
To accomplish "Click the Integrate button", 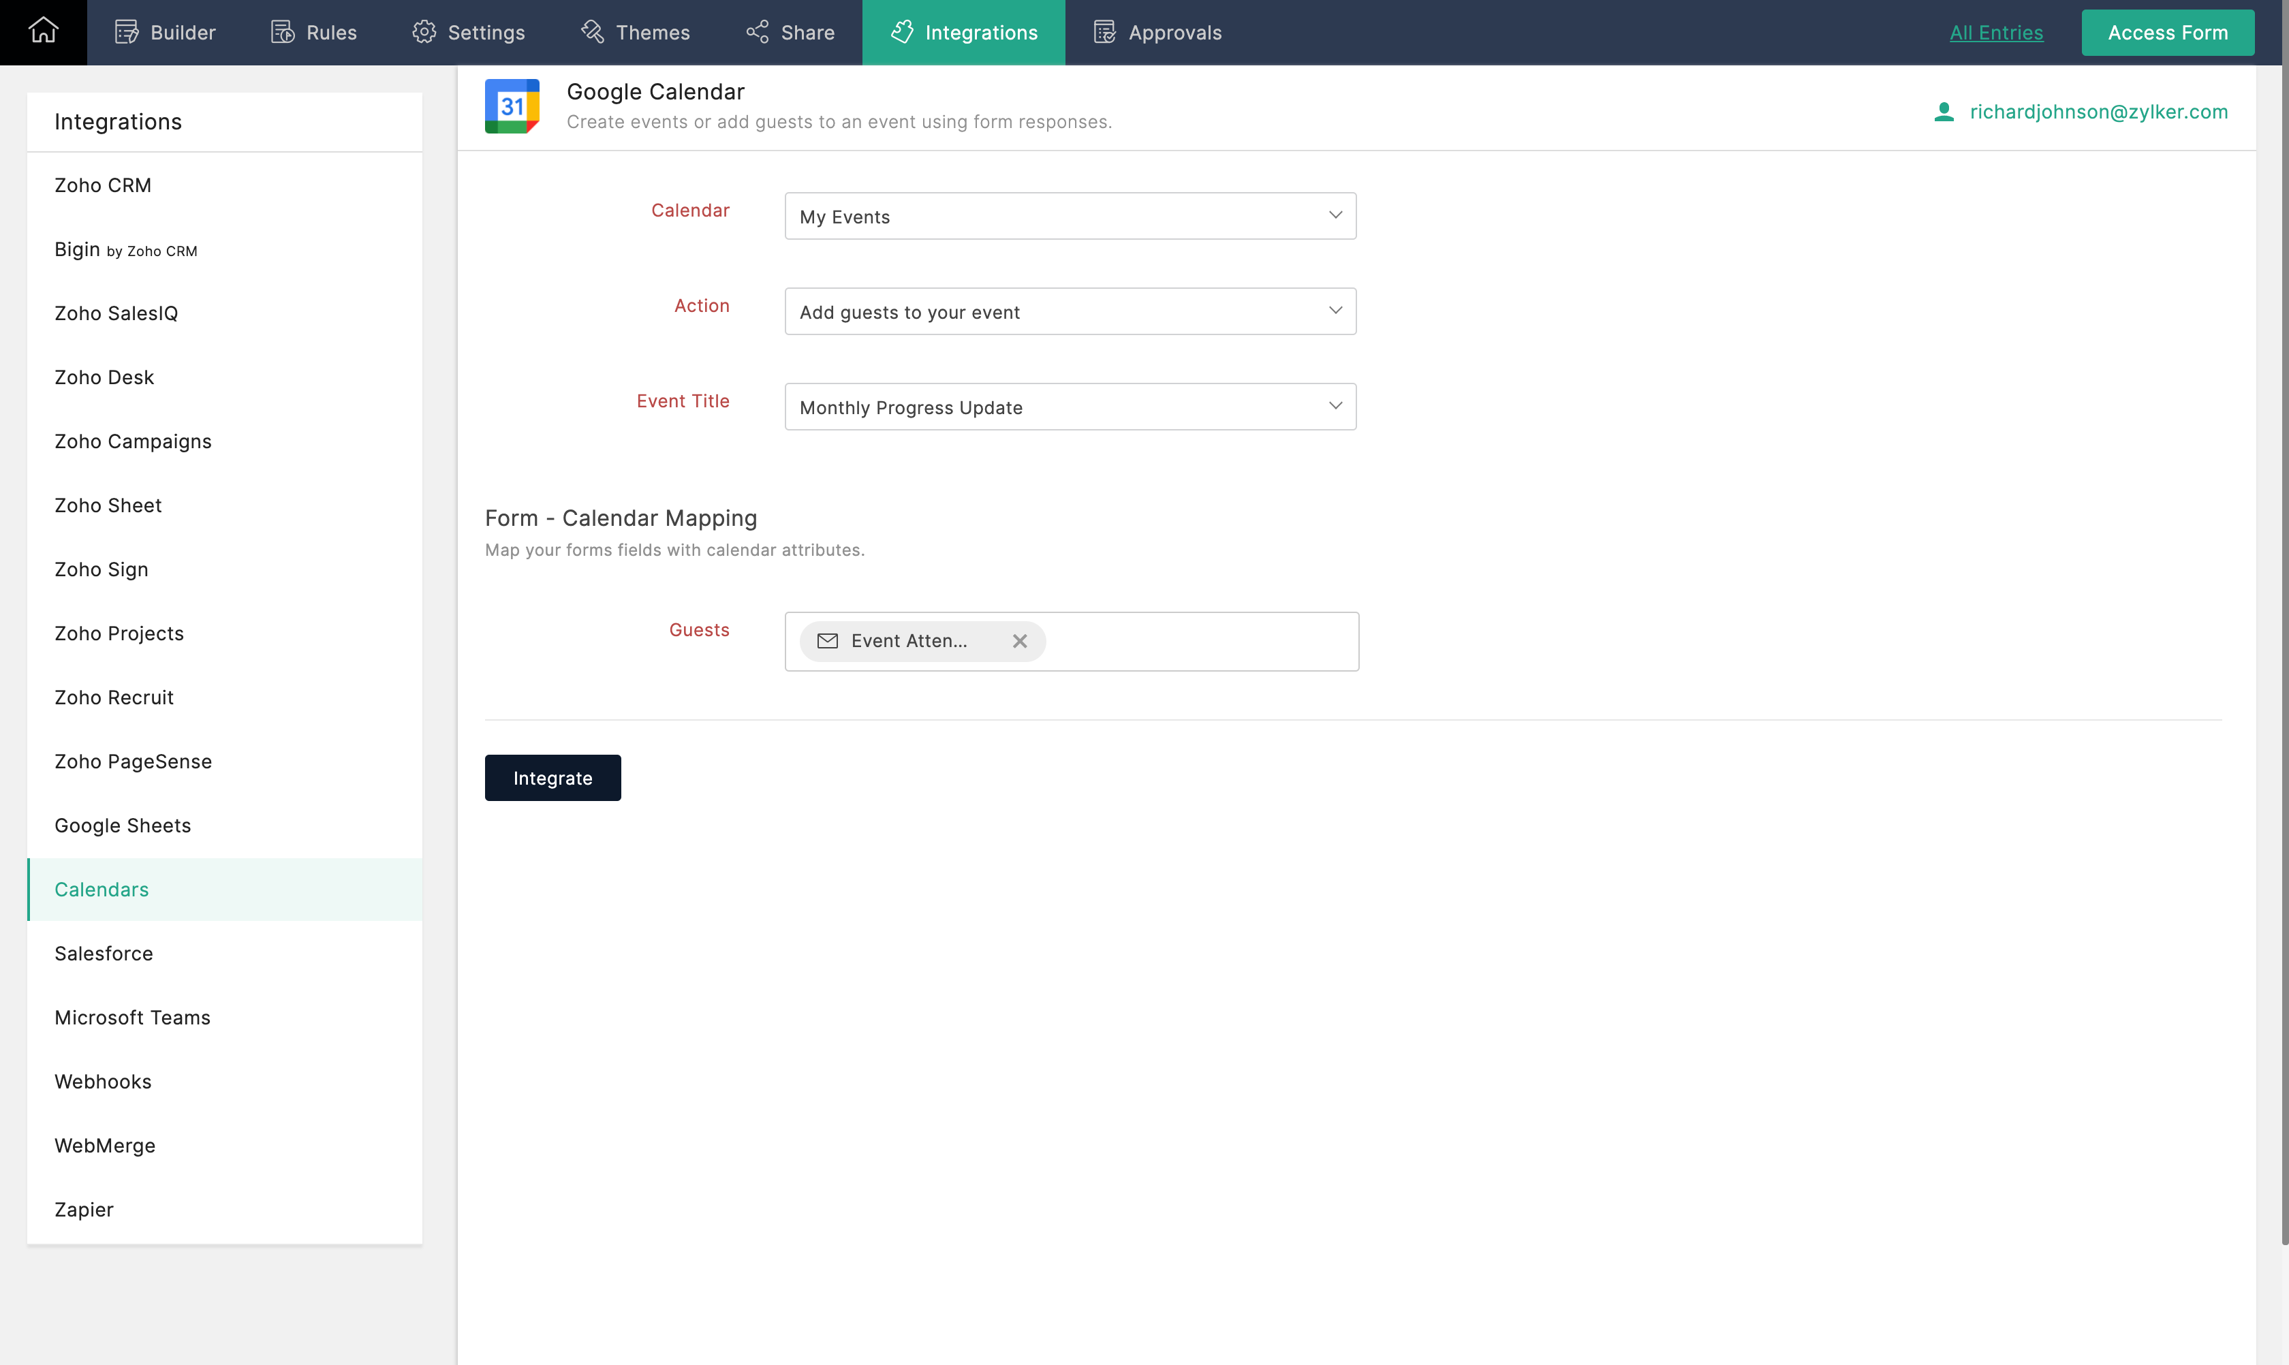I will pos(552,776).
